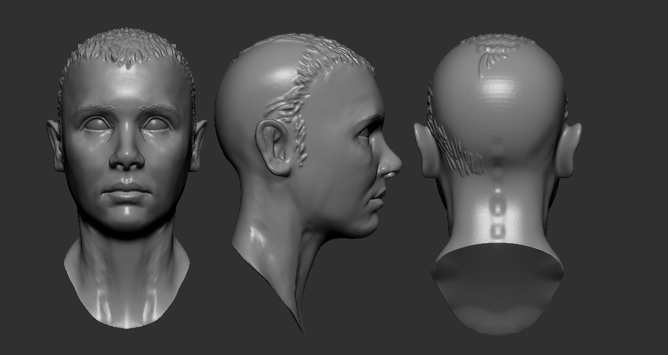The height and width of the screenshot is (355, 668).
Task: Select the back-view head sculpt
Action: tap(498, 184)
